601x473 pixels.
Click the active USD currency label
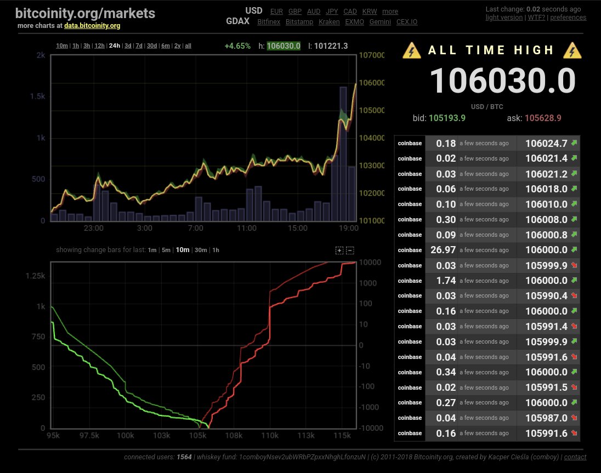[254, 11]
